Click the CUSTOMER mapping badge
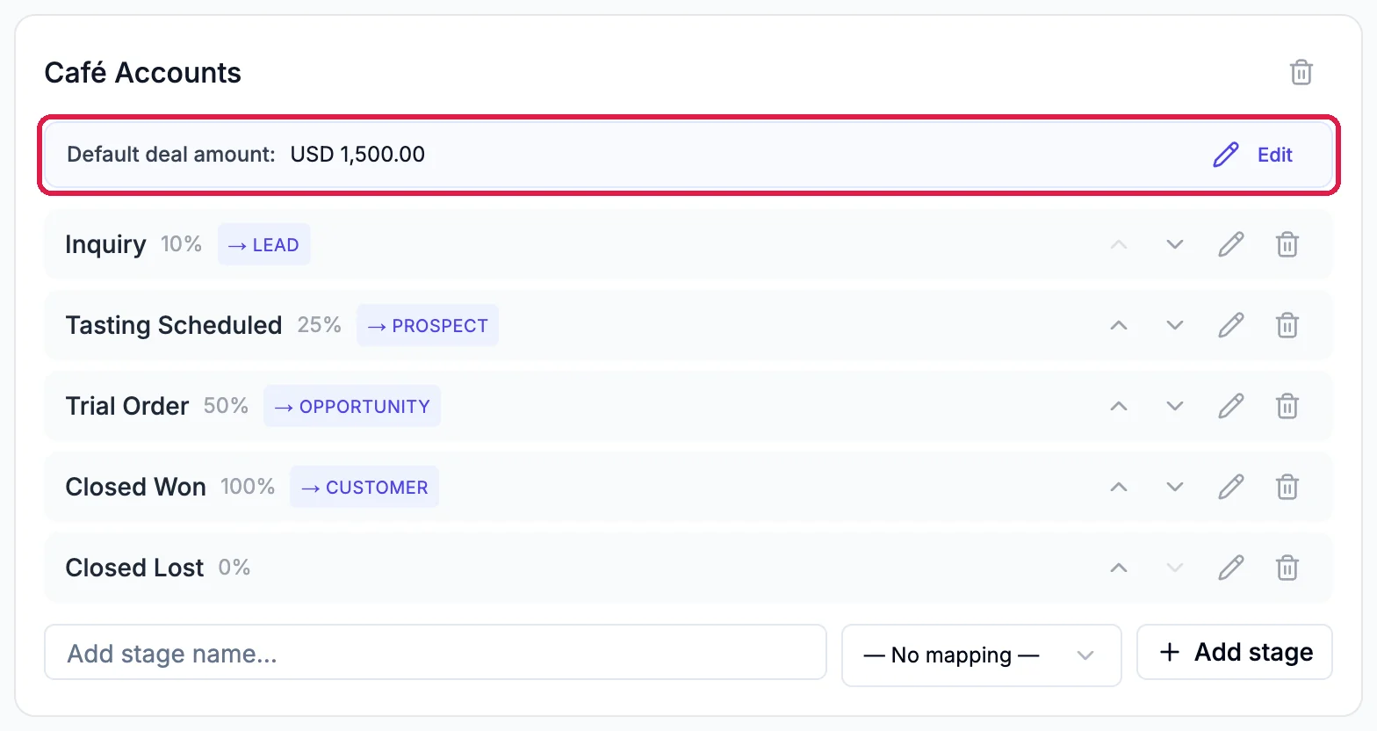Screen dimensions: 1377x731 364,487
